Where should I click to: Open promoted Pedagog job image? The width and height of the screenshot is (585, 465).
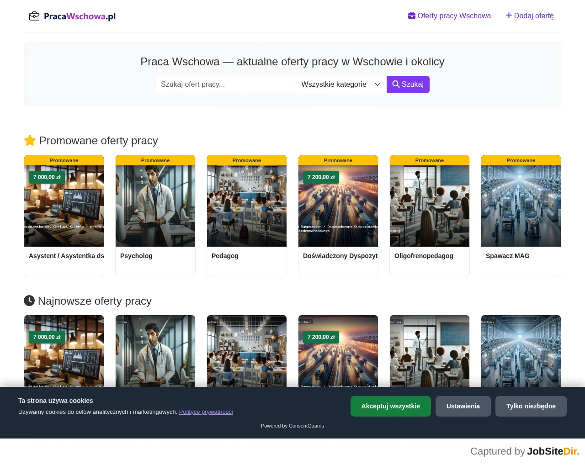click(x=247, y=206)
